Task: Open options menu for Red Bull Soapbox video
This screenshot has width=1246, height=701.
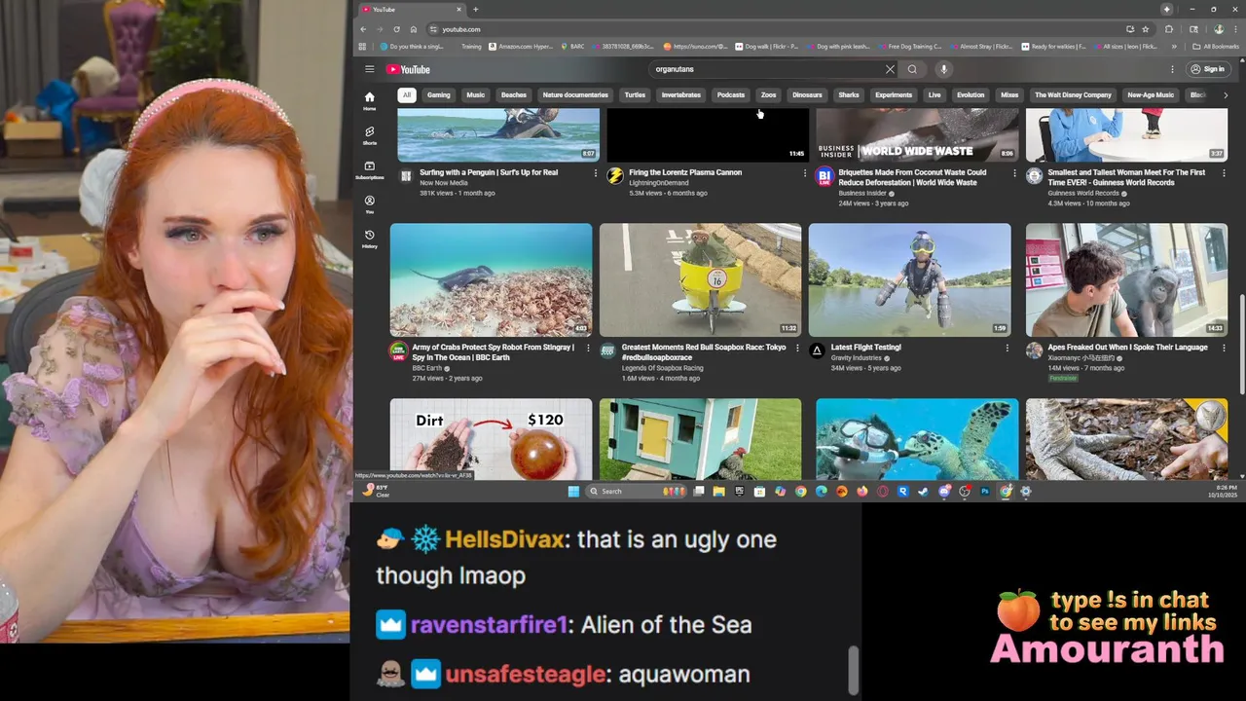Action: (x=797, y=348)
